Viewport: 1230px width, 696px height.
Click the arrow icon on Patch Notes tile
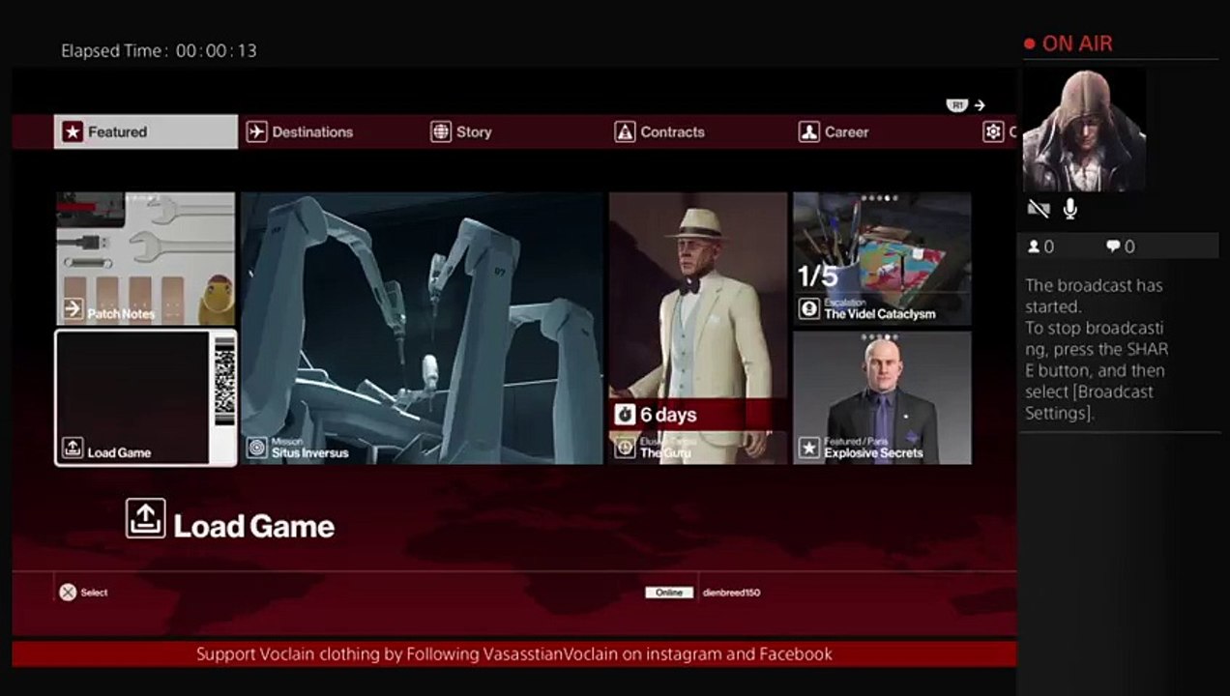tap(73, 308)
